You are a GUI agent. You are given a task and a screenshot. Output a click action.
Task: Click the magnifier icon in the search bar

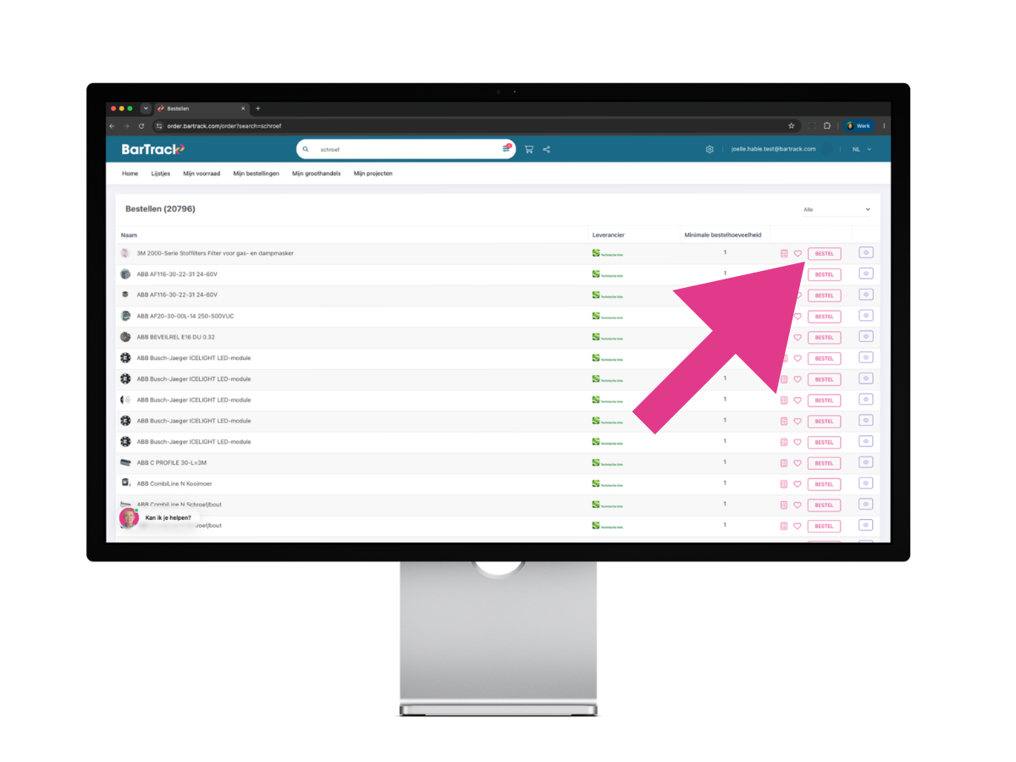point(306,149)
